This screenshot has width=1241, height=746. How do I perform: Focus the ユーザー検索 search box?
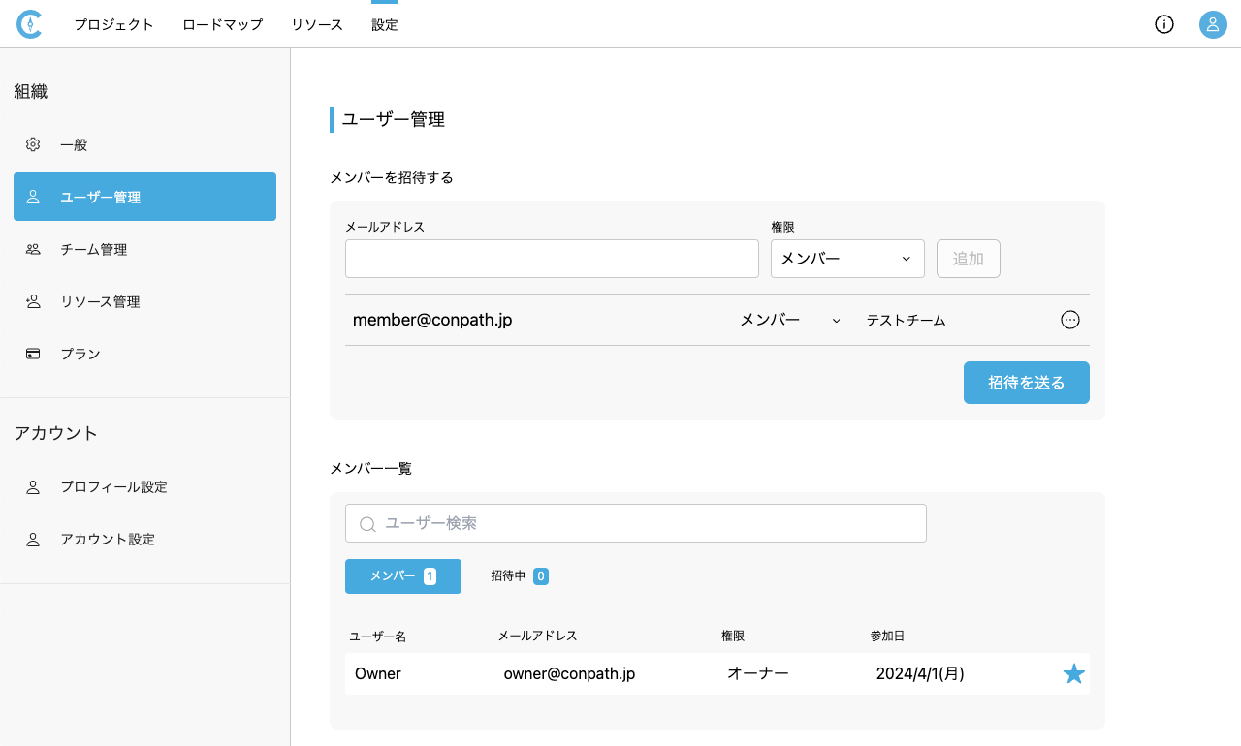tap(635, 523)
